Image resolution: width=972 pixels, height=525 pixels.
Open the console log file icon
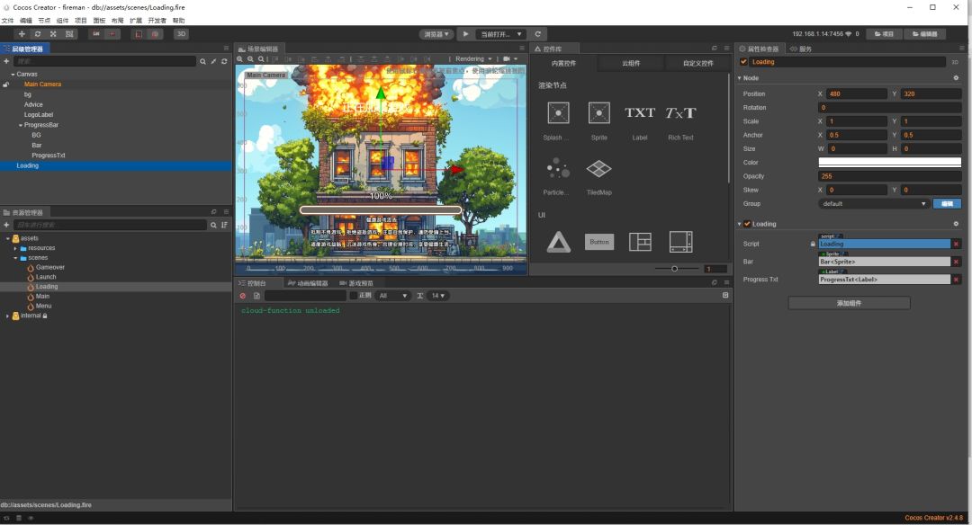coord(256,296)
